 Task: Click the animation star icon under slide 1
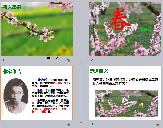coord(68,60)
